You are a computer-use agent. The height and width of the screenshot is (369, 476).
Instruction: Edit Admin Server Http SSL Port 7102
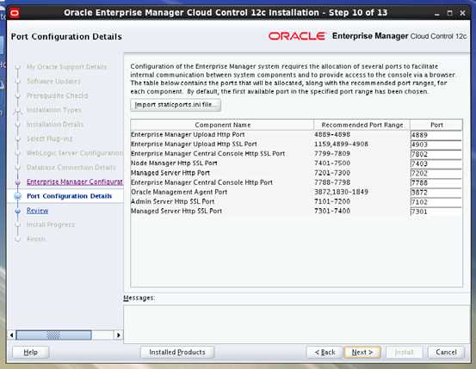[x=436, y=202]
